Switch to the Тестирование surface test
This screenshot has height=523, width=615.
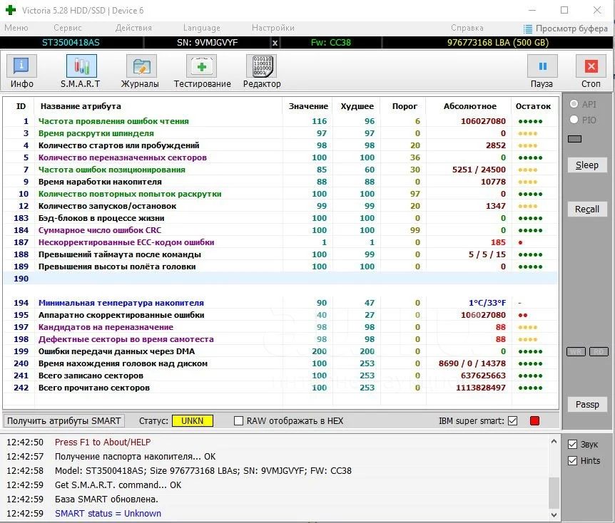202,72
